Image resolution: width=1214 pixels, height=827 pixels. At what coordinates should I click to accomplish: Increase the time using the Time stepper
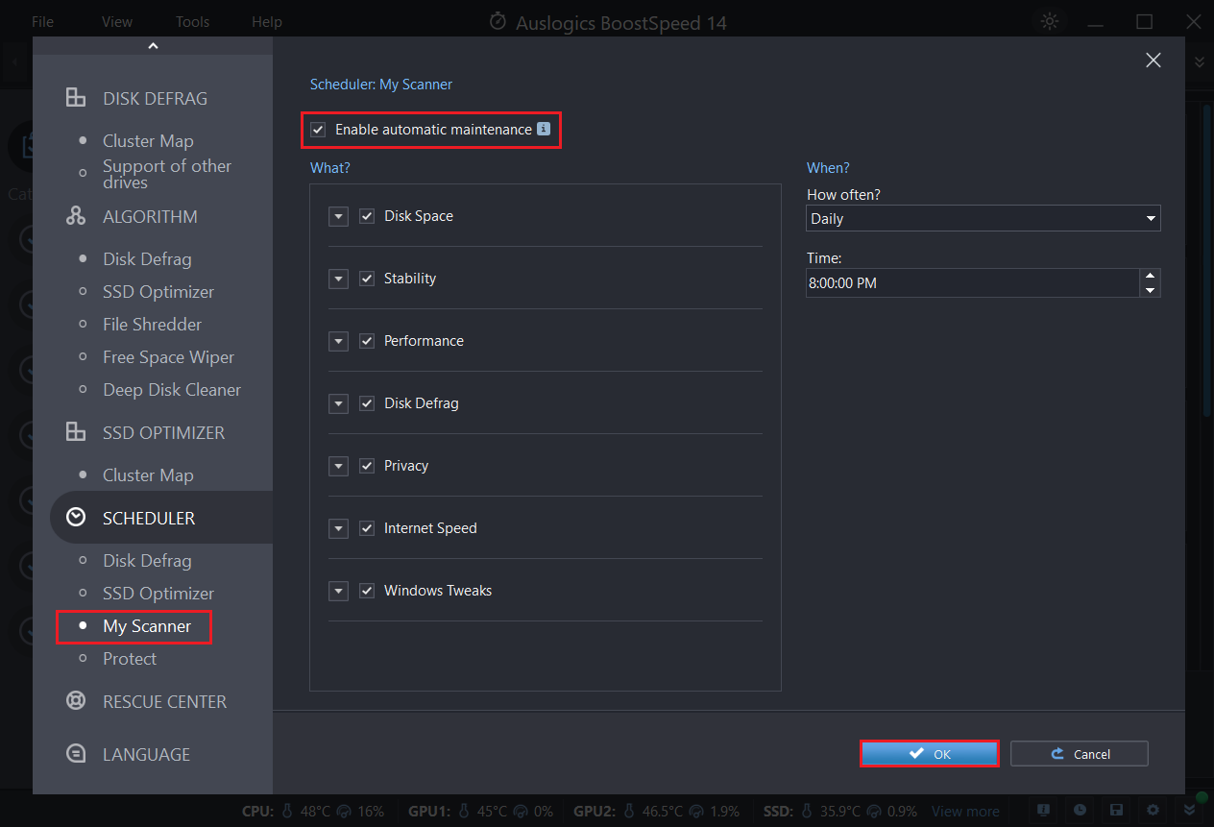(1150, 277)
